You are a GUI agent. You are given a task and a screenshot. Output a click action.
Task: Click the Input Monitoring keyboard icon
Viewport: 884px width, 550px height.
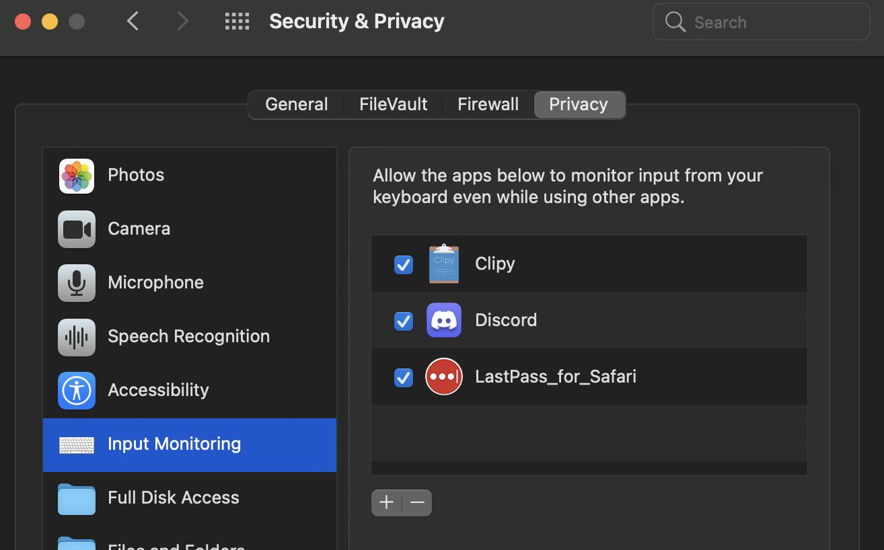pyautogui.click(x=77, y=444)
